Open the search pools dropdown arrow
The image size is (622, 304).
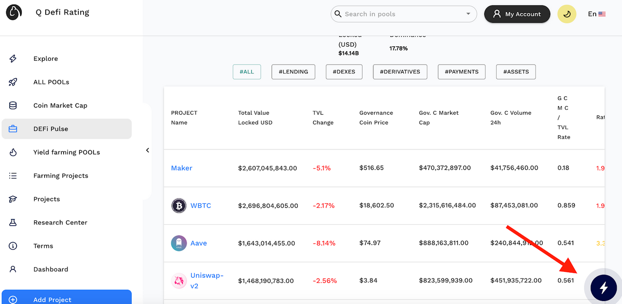point(468,14)
